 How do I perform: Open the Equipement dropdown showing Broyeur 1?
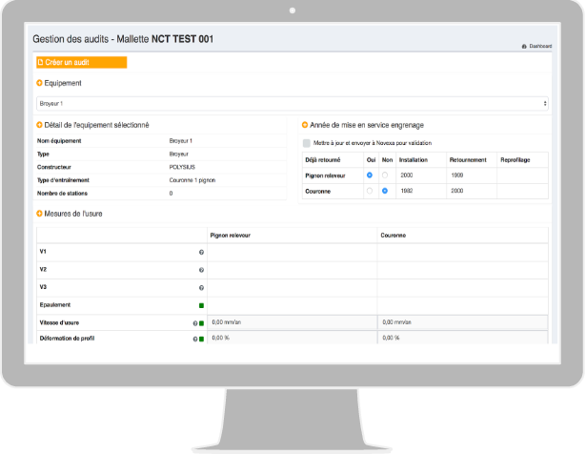(292, 102)
